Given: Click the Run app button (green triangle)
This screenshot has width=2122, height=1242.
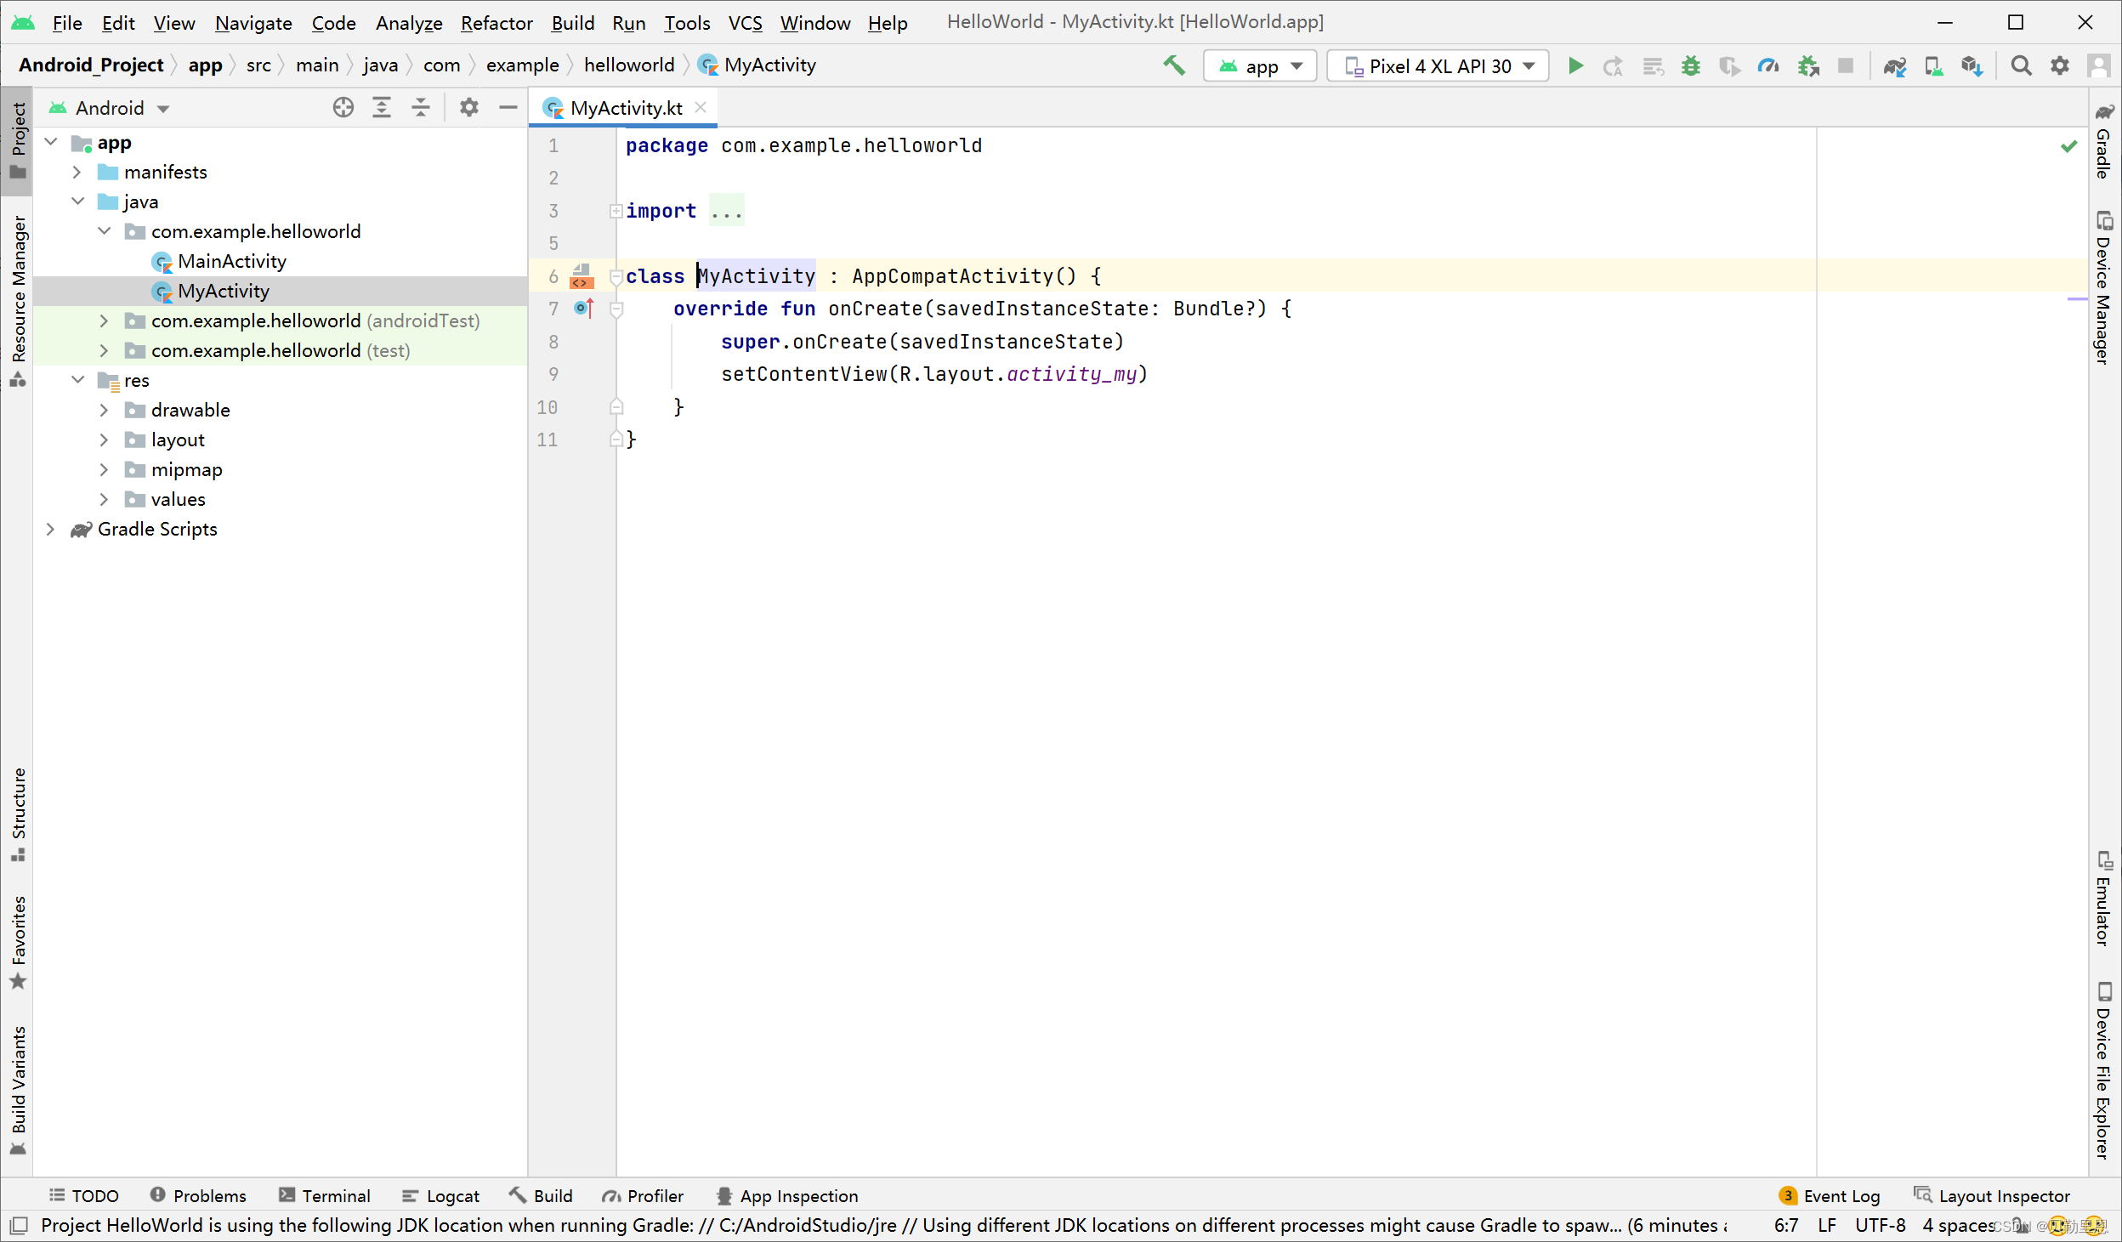Looking at the screenshot, I should 1576,64.
